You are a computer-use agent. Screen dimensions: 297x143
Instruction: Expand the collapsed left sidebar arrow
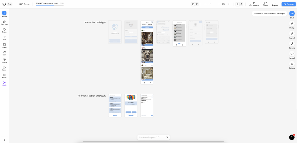pos(4,140)
